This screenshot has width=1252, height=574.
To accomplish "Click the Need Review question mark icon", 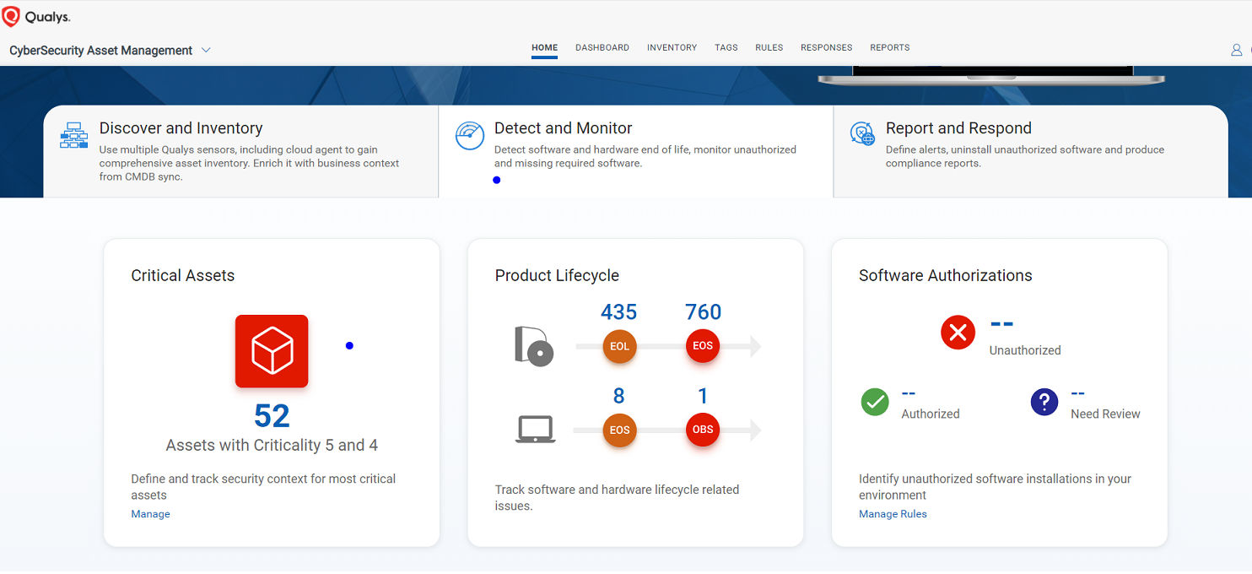I will [x=1044, y=402].
